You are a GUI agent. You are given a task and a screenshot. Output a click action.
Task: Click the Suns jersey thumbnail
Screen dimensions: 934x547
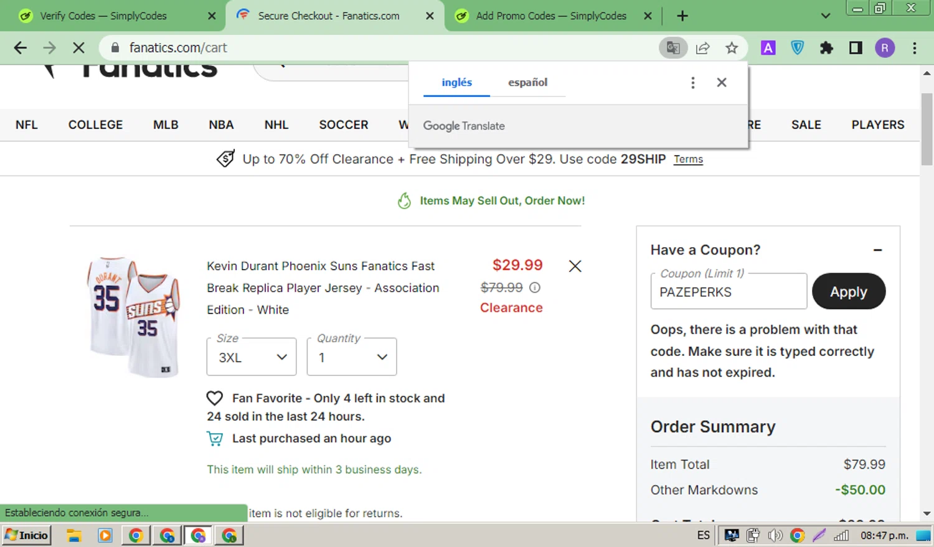pos(133,317)
